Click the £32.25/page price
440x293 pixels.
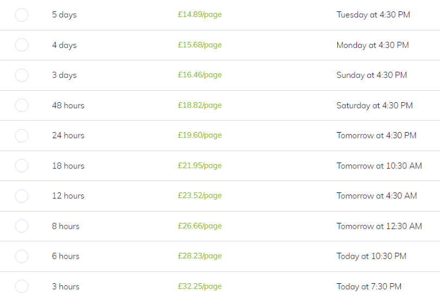tap(200, 286)
